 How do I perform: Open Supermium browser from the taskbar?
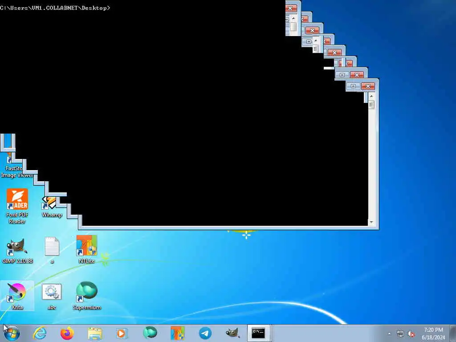pos(150,333)
